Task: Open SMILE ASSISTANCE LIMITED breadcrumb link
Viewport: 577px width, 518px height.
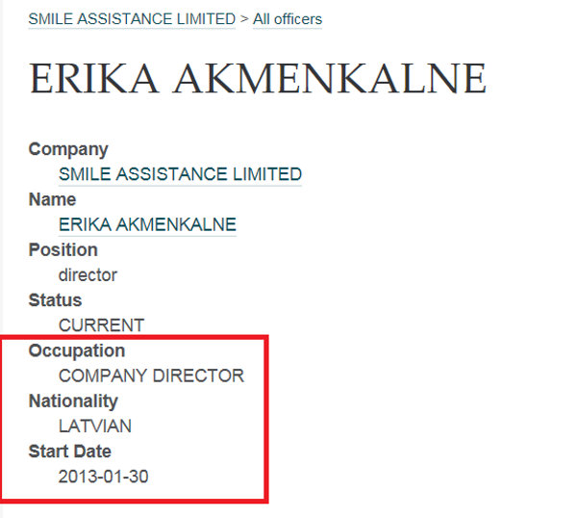Action: coord(132,19)
